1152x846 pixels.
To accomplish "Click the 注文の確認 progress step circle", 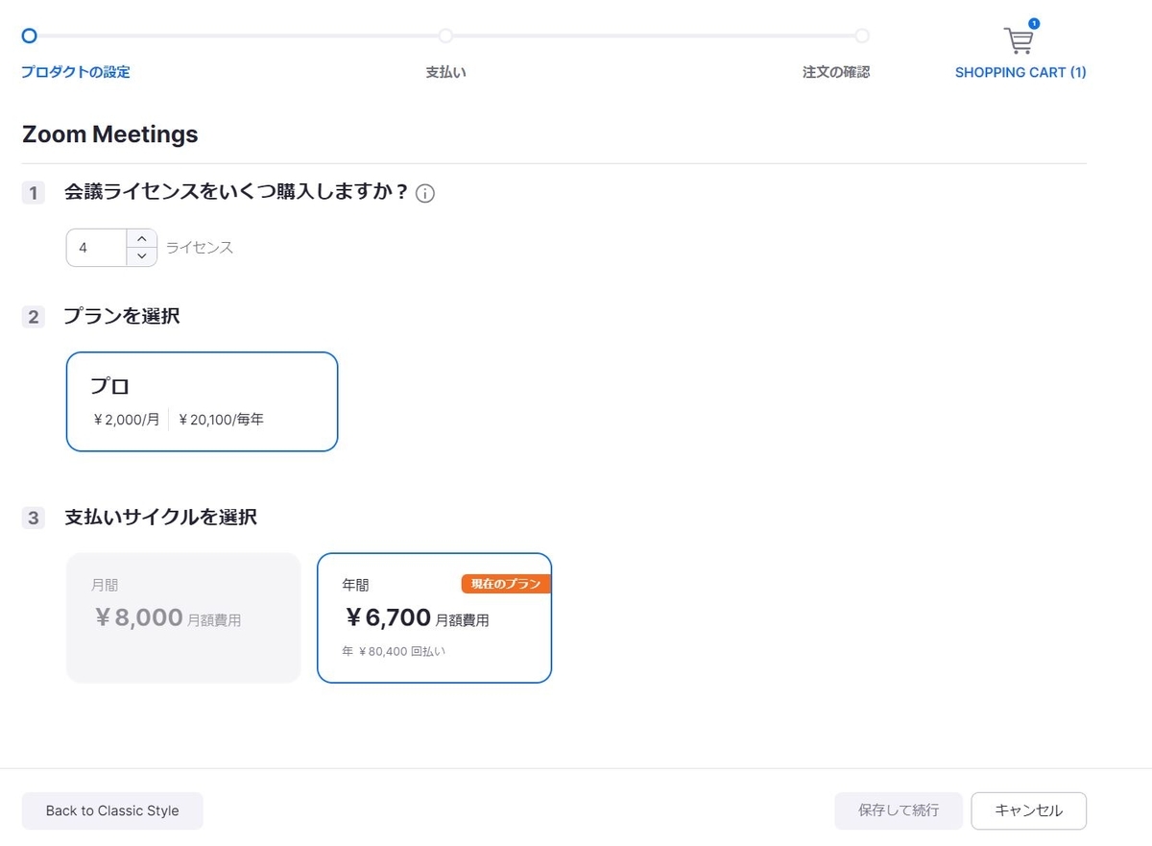I will click(862, 36).
